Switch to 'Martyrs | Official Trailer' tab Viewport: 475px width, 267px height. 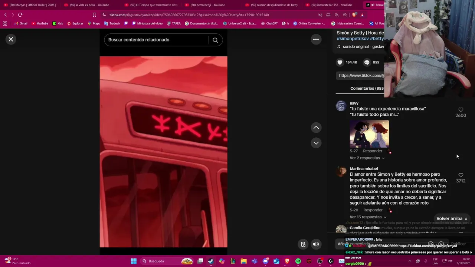pos(30,5)
